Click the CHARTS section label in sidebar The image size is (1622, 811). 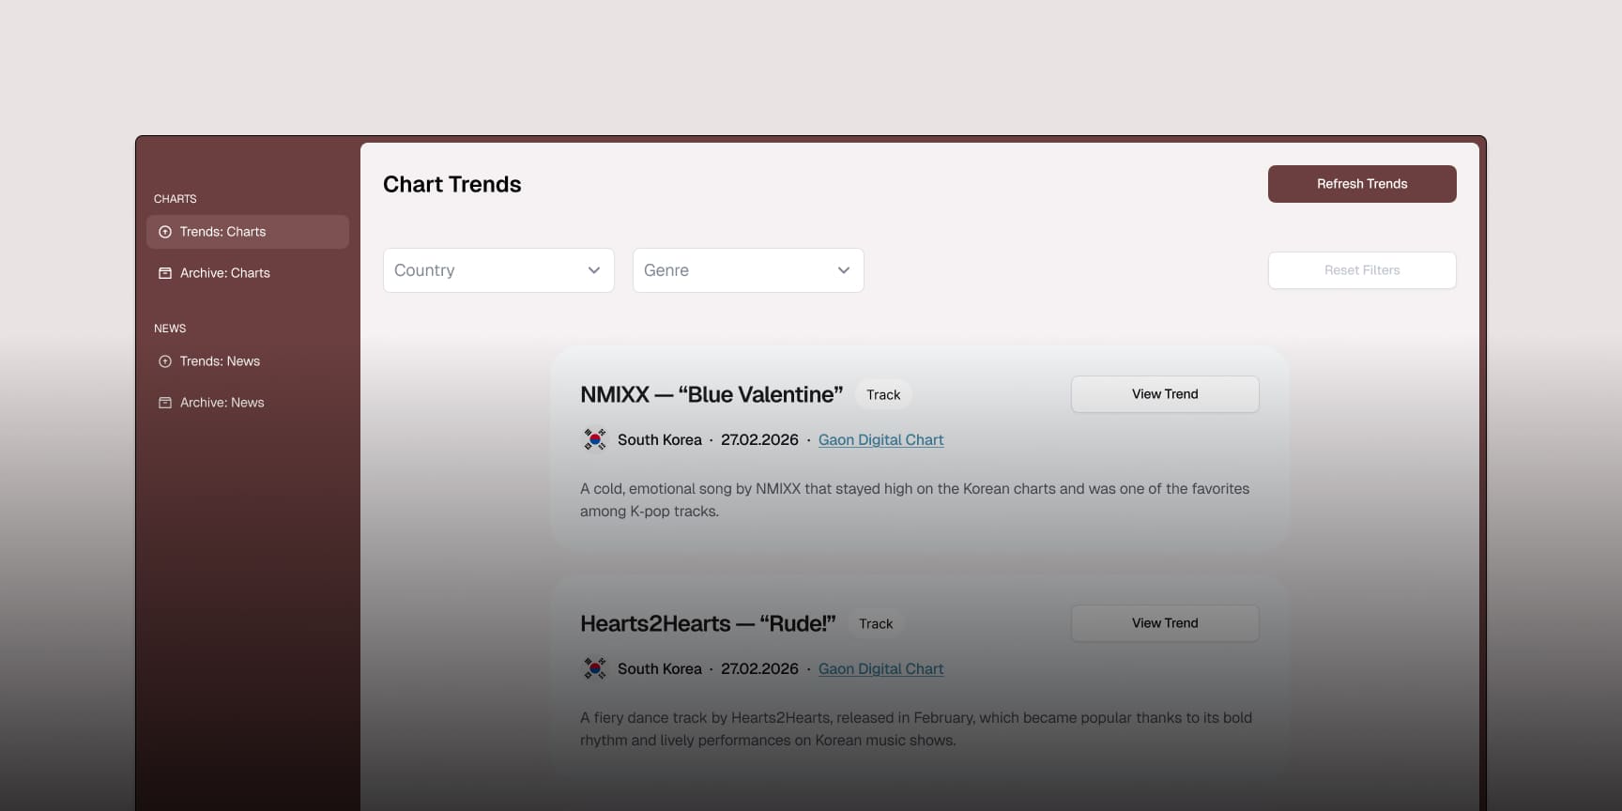click(176, 199)
